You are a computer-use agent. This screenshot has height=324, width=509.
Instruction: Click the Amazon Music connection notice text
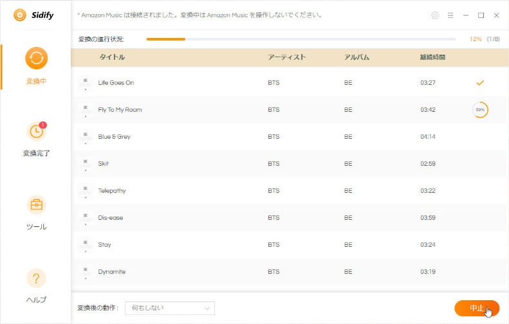(199, 15)
